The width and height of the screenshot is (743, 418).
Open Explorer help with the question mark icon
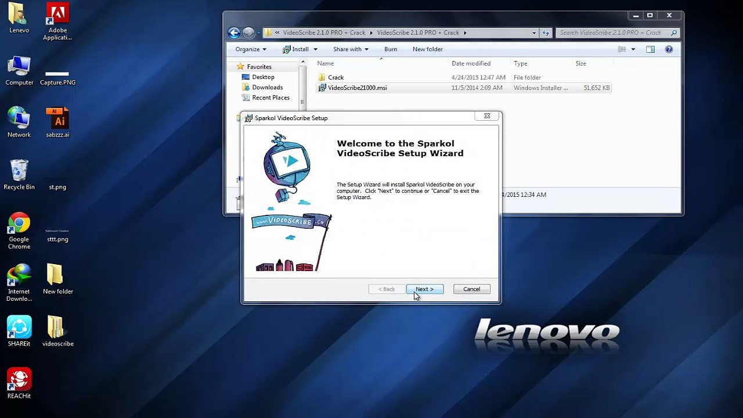coord(669,49)
